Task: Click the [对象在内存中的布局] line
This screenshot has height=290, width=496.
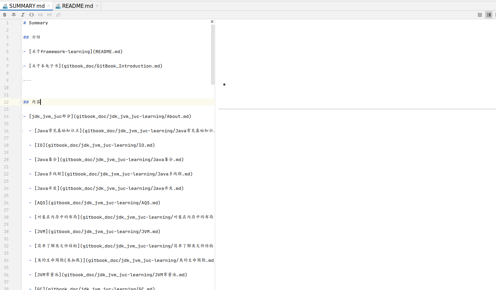Action: coord(122,217)
